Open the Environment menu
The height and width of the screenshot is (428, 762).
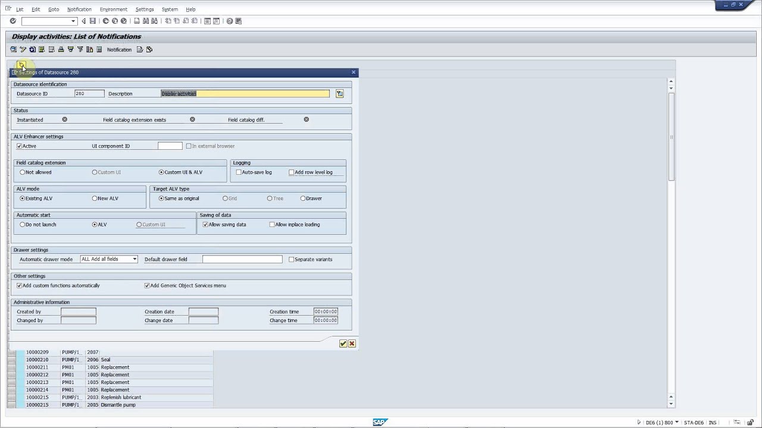(113, 10)
